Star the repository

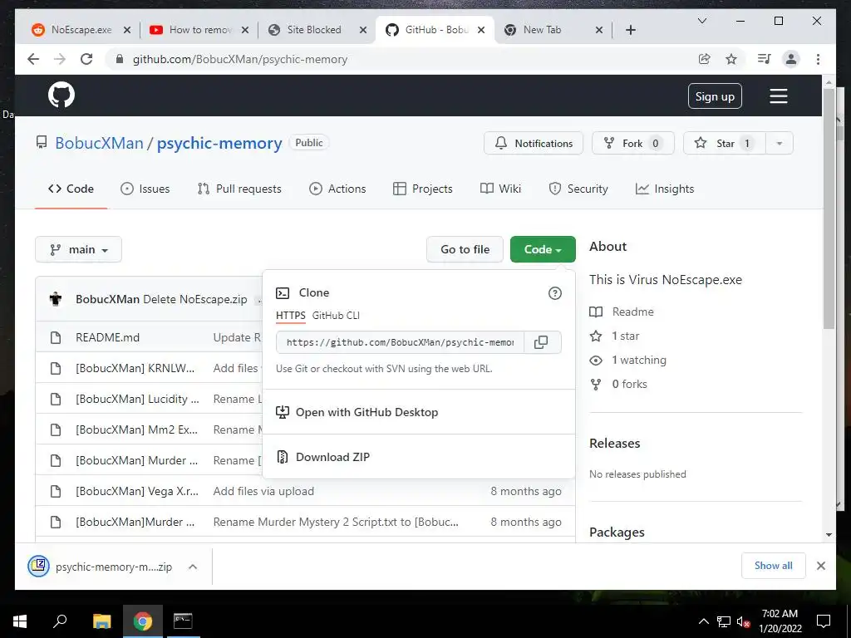point(725,143)
